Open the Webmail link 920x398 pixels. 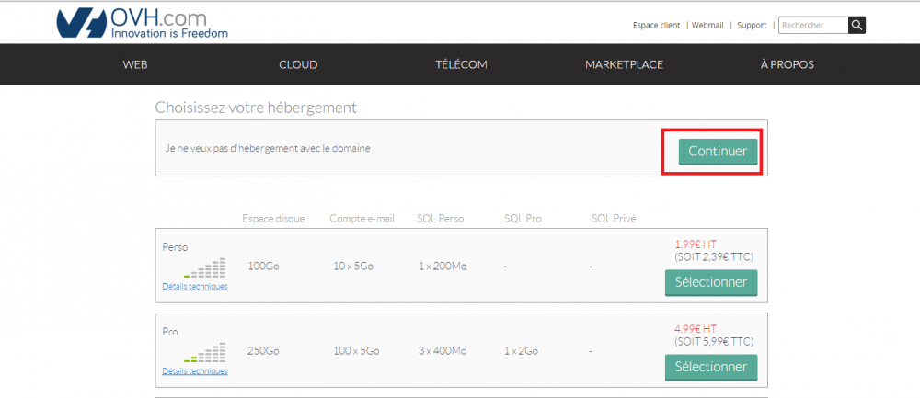coord(707,25)
